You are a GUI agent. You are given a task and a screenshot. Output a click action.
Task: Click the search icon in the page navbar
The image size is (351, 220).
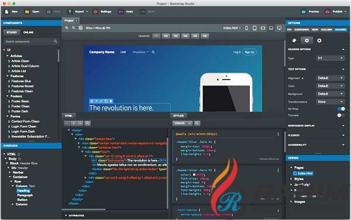pos(153,52)
